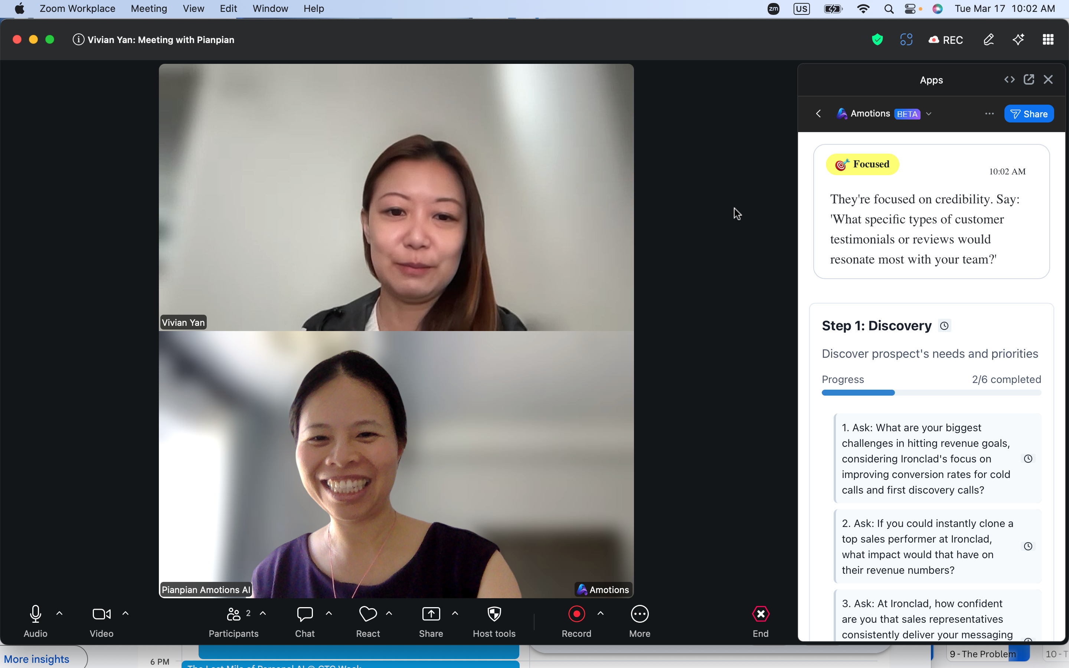
Task: Mute the microphone
Action: (35, 614)
